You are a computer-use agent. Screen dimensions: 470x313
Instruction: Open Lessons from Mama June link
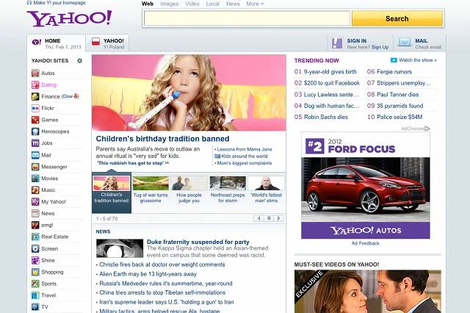point(245,149)
